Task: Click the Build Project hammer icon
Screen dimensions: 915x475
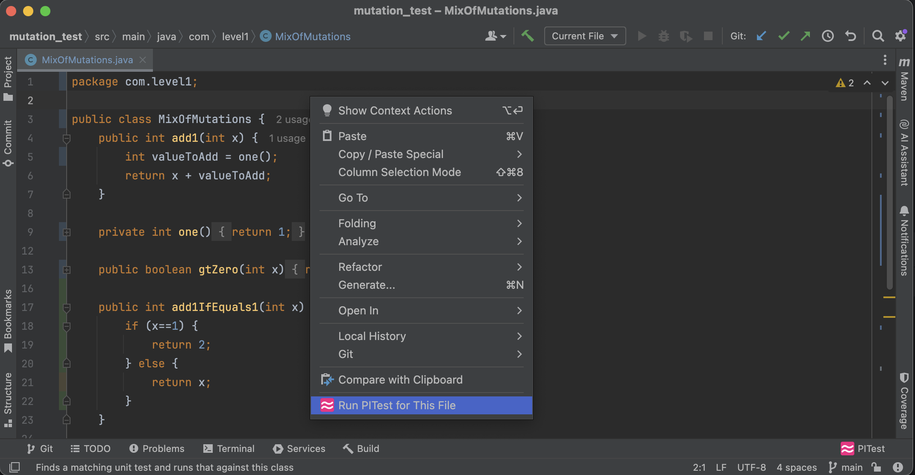Action: pyautogui.click(x=527, y=36)
